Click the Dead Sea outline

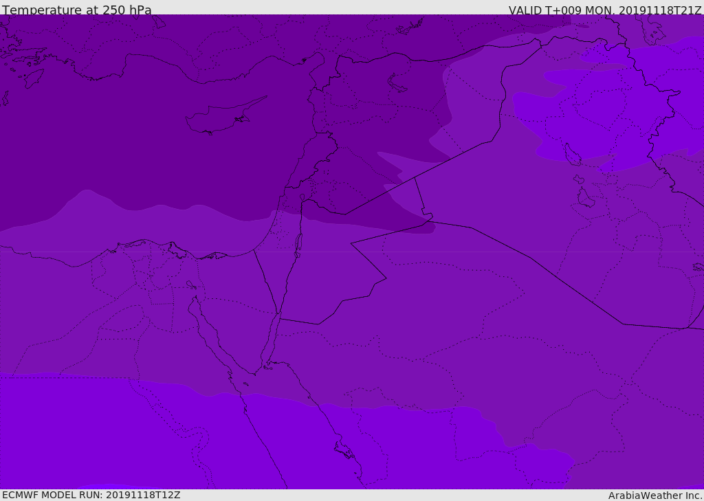(298, 245)
